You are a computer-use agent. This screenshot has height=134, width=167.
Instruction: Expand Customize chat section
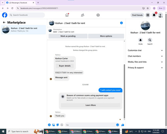pyautogui.click(x=145, y=50)
